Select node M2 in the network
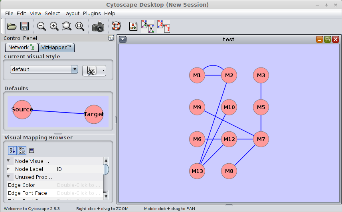Image resolution: width=342 pixels, height=212 pixels. pos(229,75)
